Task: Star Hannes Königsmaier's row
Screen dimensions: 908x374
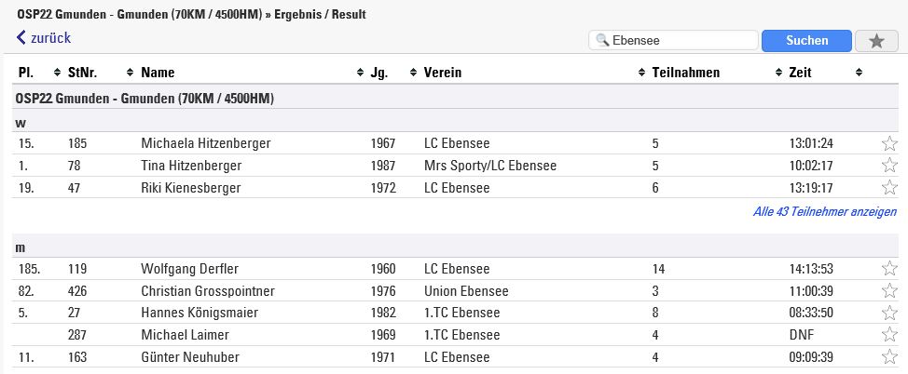Action: [x=889, y=313]
